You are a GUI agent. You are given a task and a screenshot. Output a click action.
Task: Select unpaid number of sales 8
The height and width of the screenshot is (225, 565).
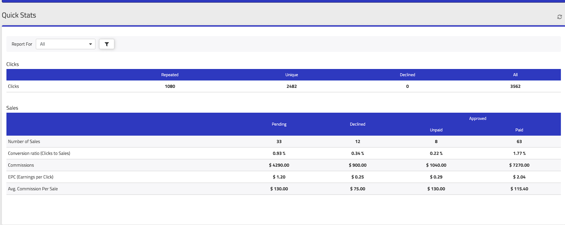tap(436, 141)
